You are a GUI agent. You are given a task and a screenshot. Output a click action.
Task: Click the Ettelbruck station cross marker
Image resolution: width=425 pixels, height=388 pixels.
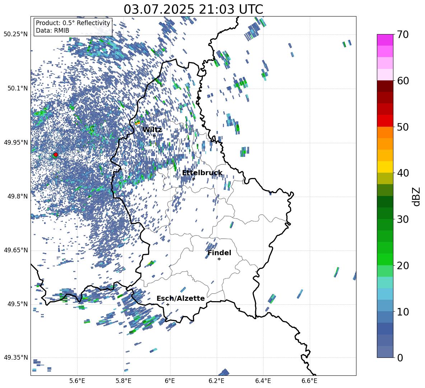pyautogui.click(x=193, y=179)
